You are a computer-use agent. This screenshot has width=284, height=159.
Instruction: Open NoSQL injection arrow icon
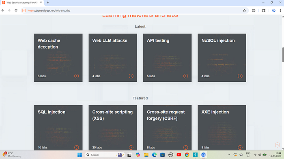pos(240,76)
